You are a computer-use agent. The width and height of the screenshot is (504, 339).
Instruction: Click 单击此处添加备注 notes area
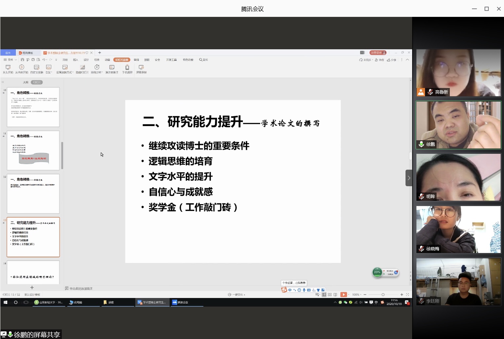81,289
